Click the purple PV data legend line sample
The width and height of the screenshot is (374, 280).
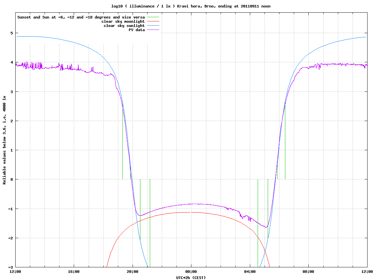pyautogui.click(x=153, y=30)
